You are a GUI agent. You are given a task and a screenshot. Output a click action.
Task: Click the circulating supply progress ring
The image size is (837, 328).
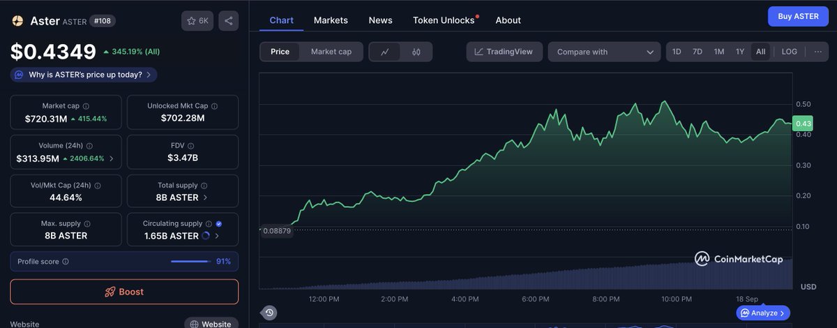pyautogui.click(x=206, y=236)
